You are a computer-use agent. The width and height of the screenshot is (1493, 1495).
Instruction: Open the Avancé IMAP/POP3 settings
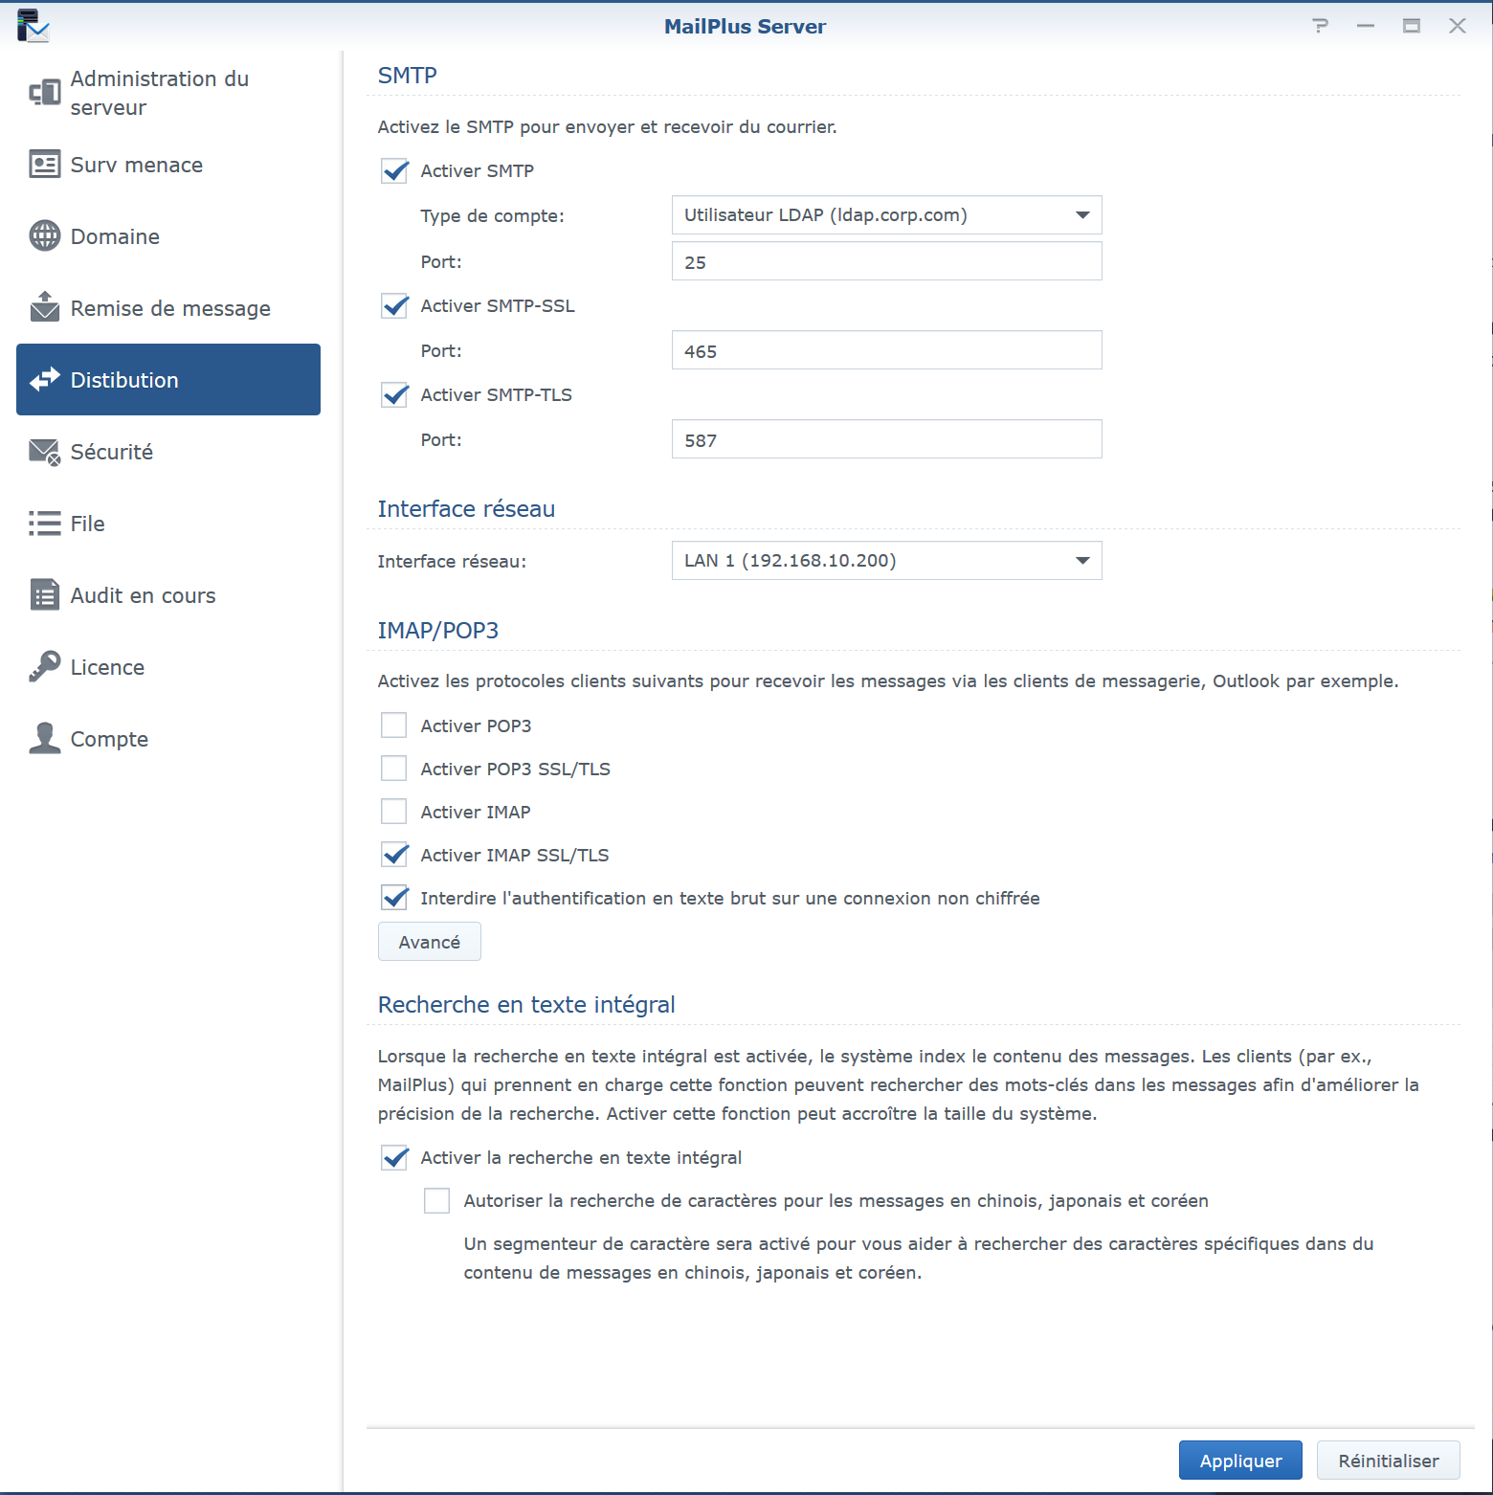[x=429, y=942]
